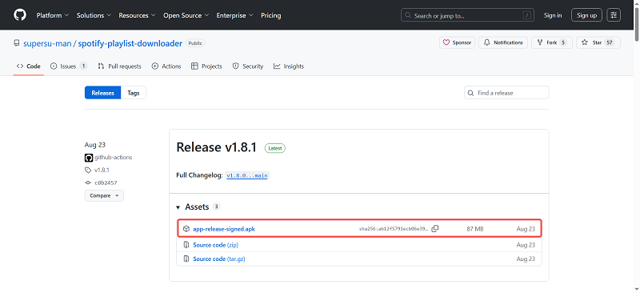Select the Releases toggle button

(103, 93)
